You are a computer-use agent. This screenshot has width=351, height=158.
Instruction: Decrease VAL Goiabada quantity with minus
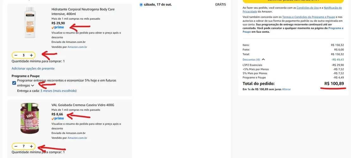pos(16,146)
